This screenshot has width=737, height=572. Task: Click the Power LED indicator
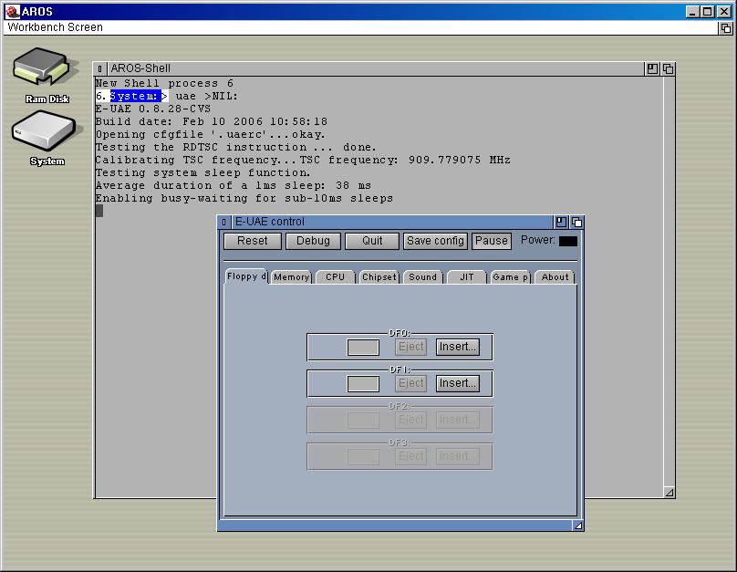pos(567,241)
